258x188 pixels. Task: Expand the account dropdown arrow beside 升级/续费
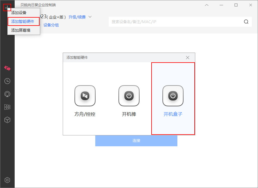90,17
